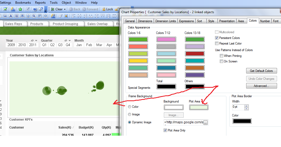The image size is (281, 147).
Task: Click the Align Left layout icon
Action: point(73,16)
